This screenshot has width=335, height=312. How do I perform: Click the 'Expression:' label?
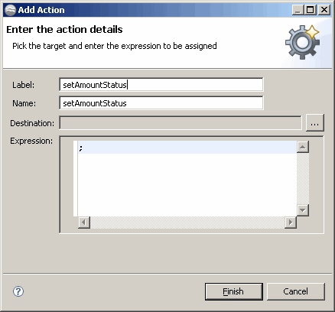click(x=31, y=141)
